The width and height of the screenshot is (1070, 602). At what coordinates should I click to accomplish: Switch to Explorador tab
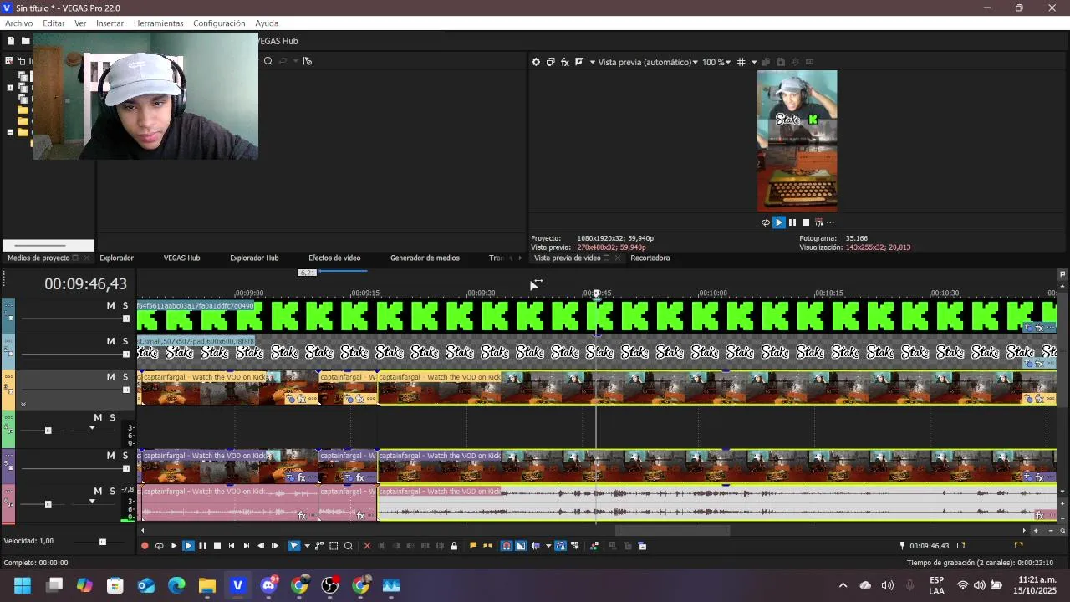coord(116,258)
